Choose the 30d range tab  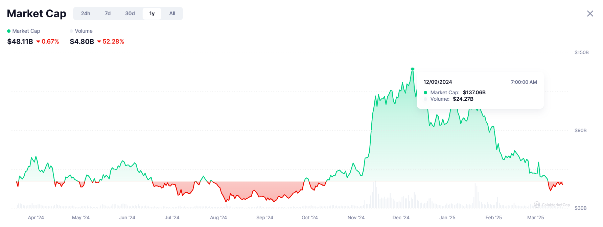click(130, 14)
